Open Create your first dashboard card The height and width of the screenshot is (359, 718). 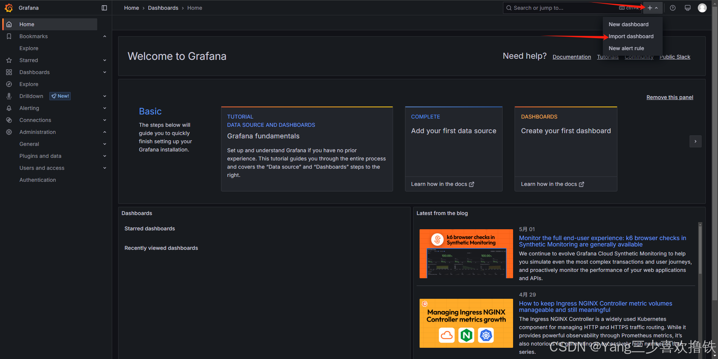tap(566, 149)
